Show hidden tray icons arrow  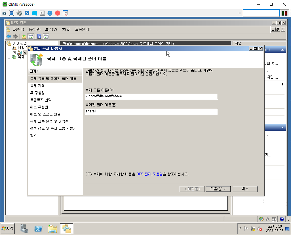tap(240, 228)
